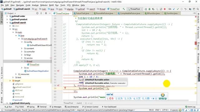Toggle tool window bars icon in status bar corner

2,110
